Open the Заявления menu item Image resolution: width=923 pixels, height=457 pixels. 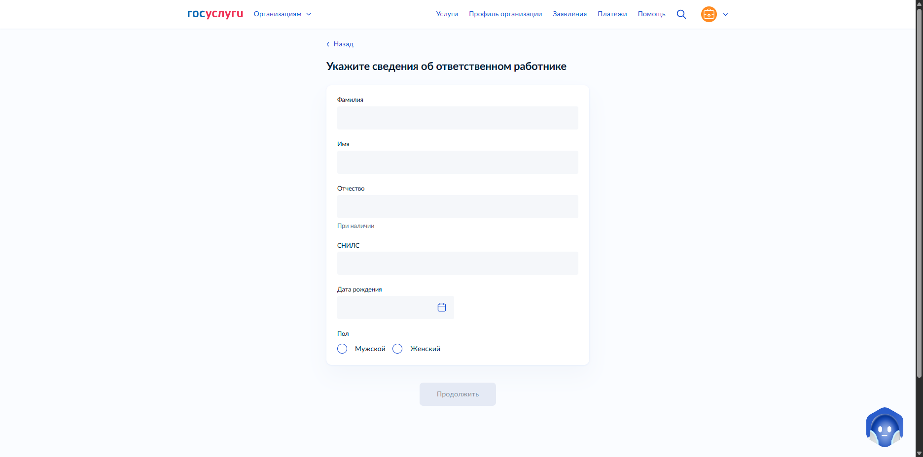tap(570, 14)
